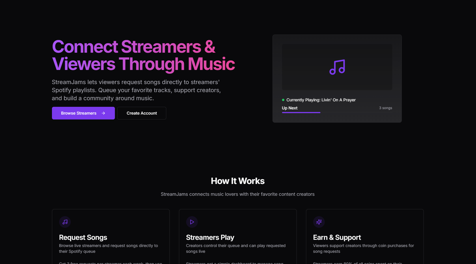Viewport: 476px width, 264px height.
Task: Click the purple Up Next progress bar
Action: [301, 113]
